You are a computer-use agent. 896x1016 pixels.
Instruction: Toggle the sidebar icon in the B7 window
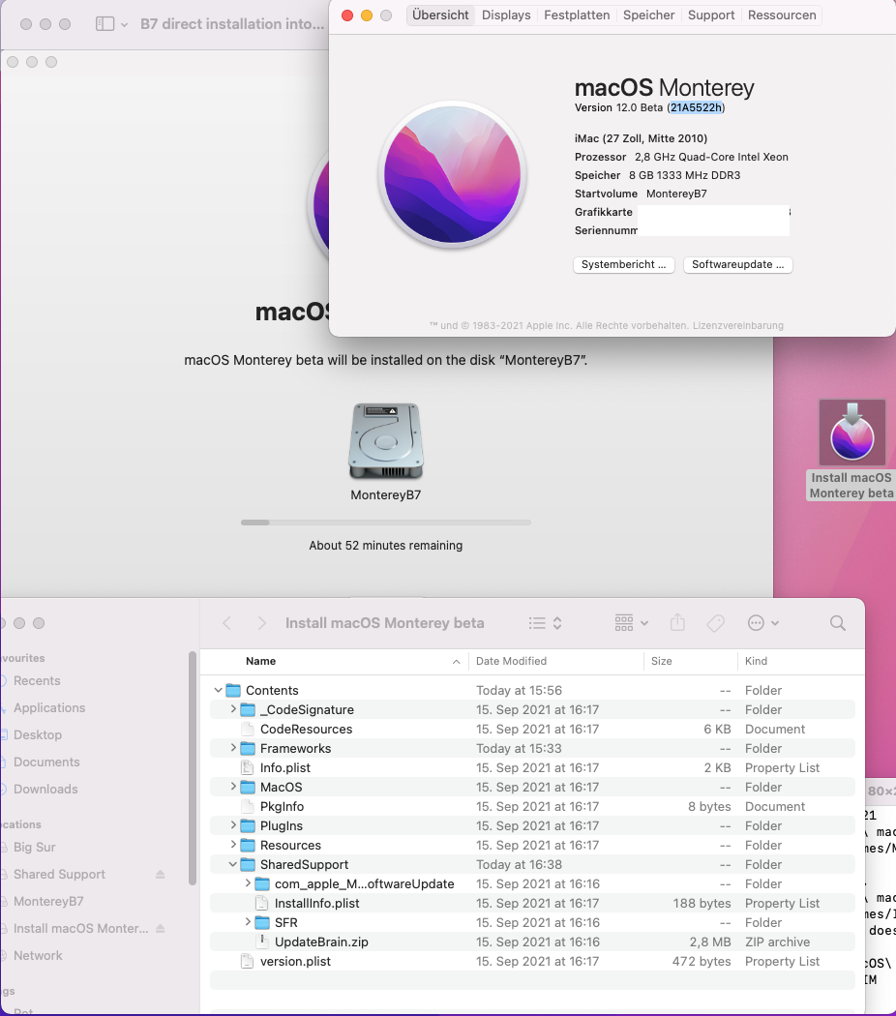105,24
